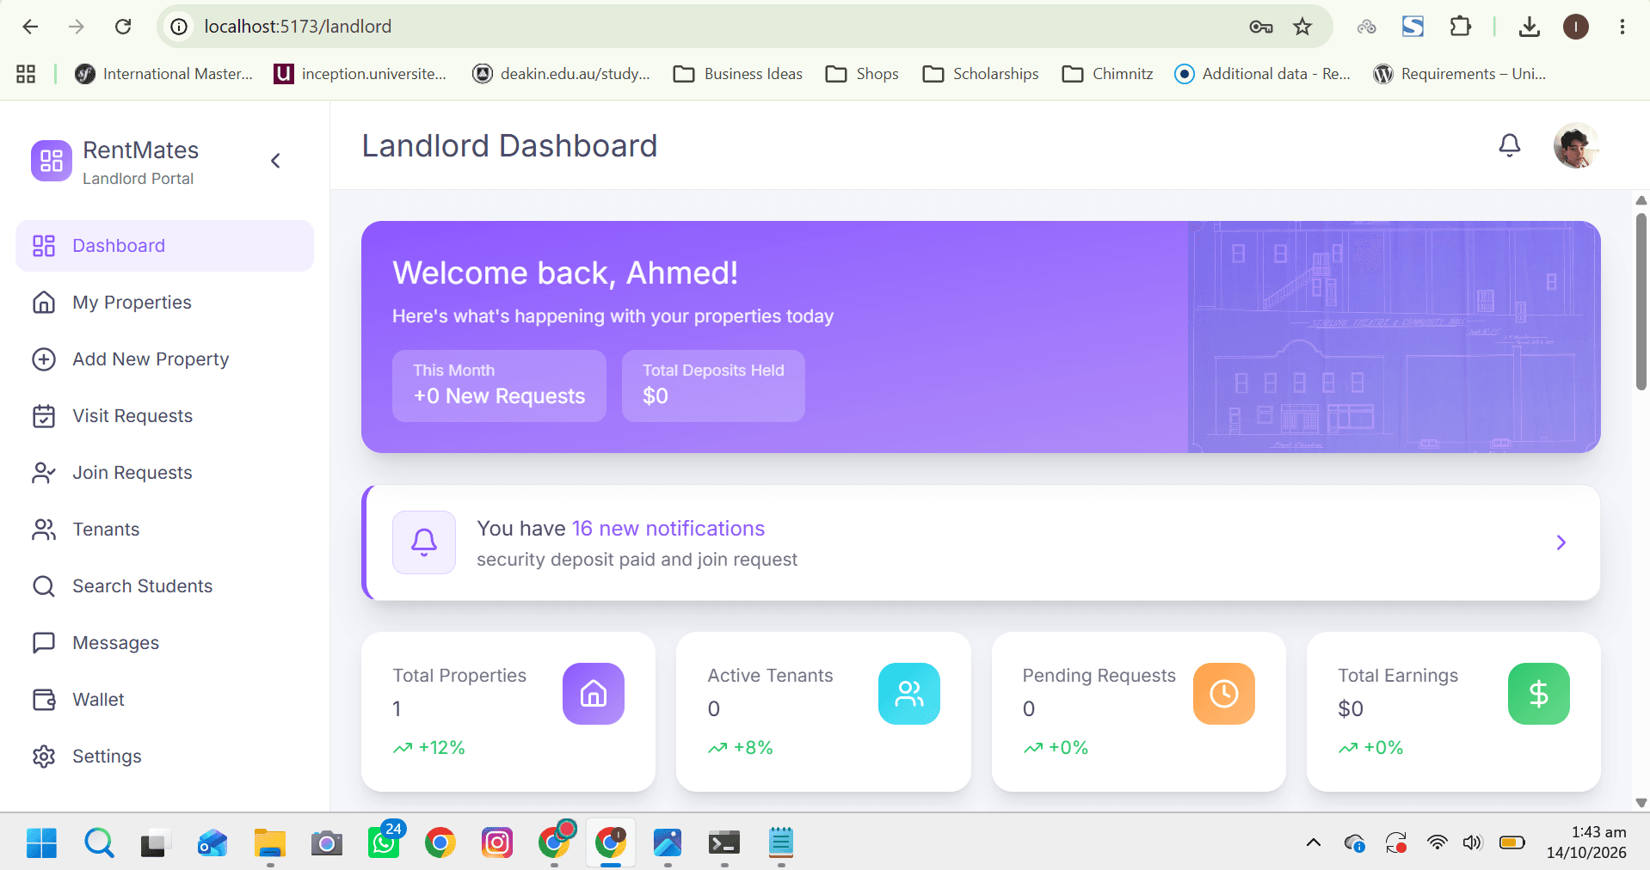Click the notification bell in header
The width and height of the screenshot is (1650, 870).
(x=1509, y=145)
